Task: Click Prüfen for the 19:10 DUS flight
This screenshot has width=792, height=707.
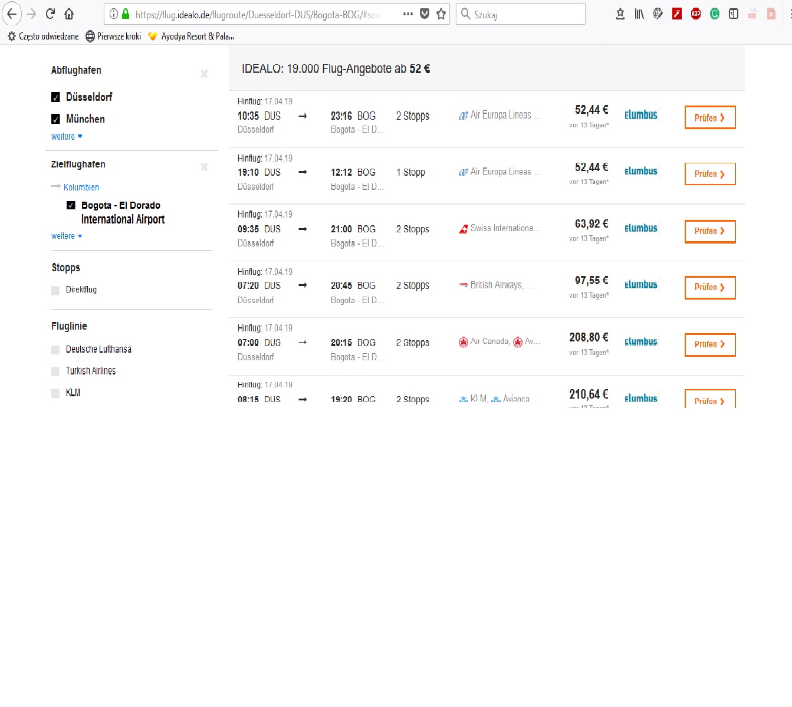Action: click(710, 174)
